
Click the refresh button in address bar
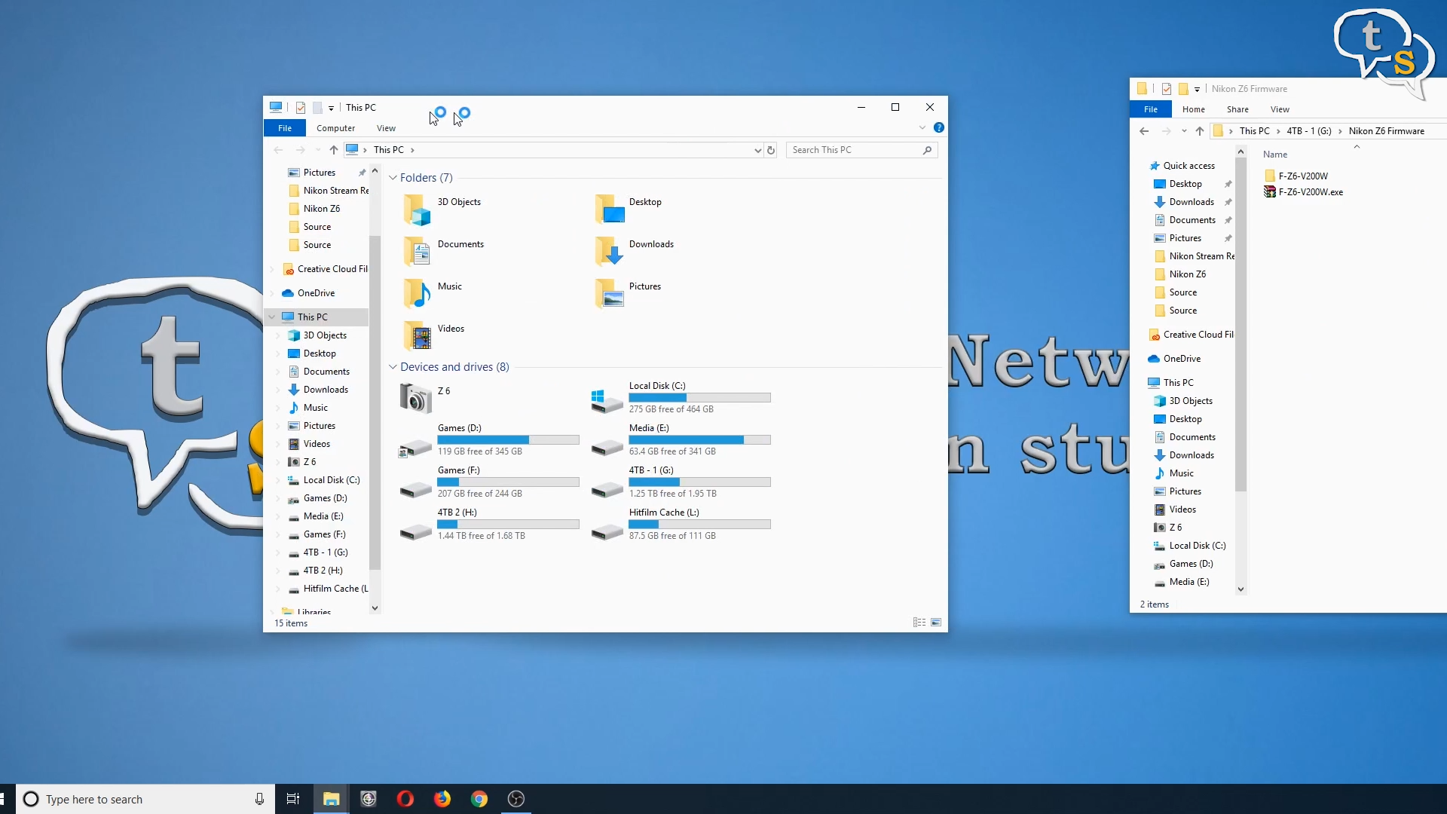point(771,150)
